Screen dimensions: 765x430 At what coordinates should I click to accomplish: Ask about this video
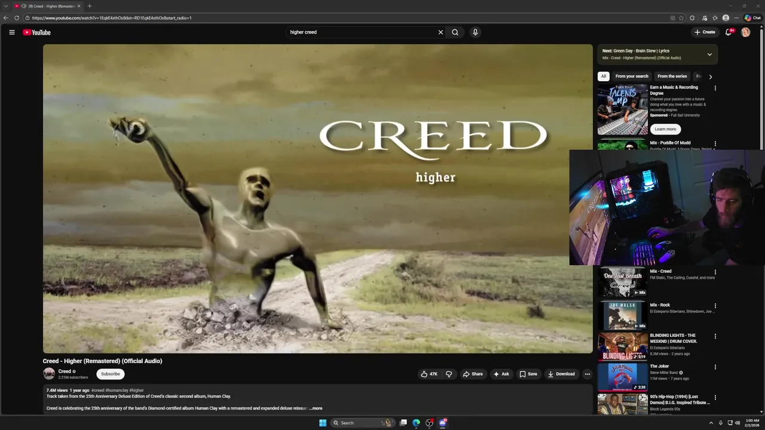click(501, 374)
